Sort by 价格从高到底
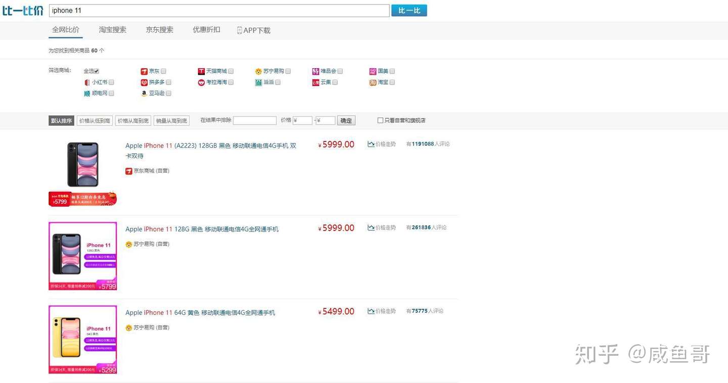Image resolution: width=728 pixels, height=383 pixels. [133, 121]
